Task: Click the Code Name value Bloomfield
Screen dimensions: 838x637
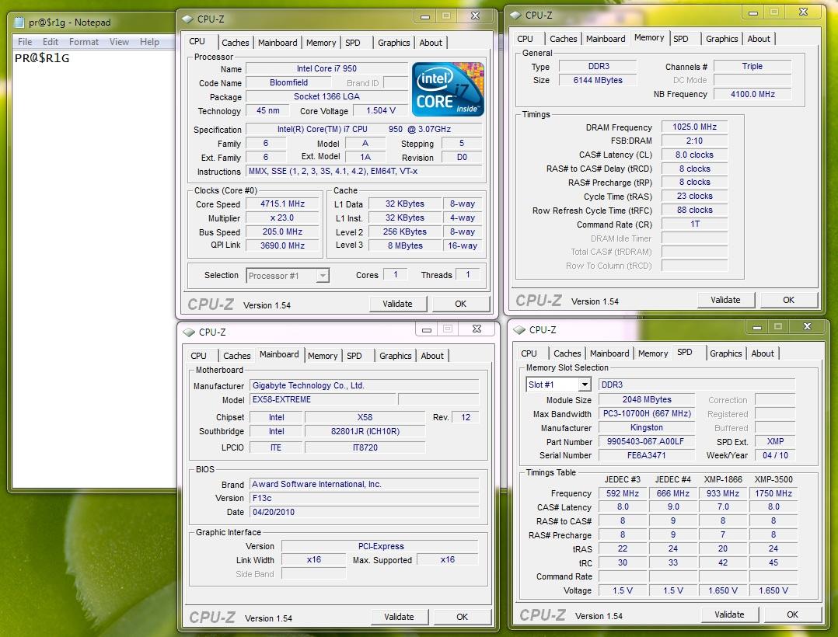Action: coord(288,83)
